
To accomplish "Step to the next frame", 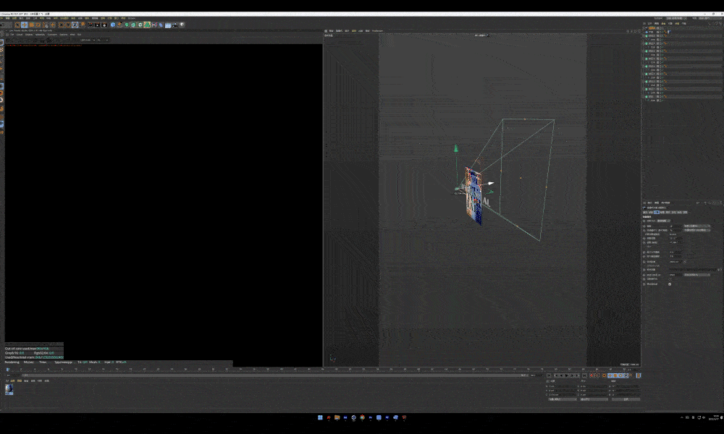I will point(572,375).
